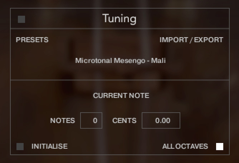This screenshot has height=163, width=239.
Task: Open the PRESETS menu
Action: (32, 40)
